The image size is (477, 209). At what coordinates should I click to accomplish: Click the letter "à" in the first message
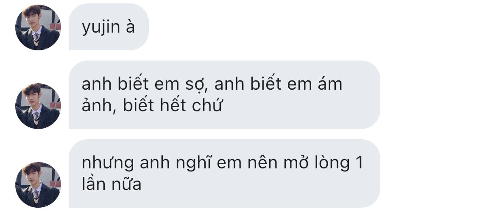point(130,27)
